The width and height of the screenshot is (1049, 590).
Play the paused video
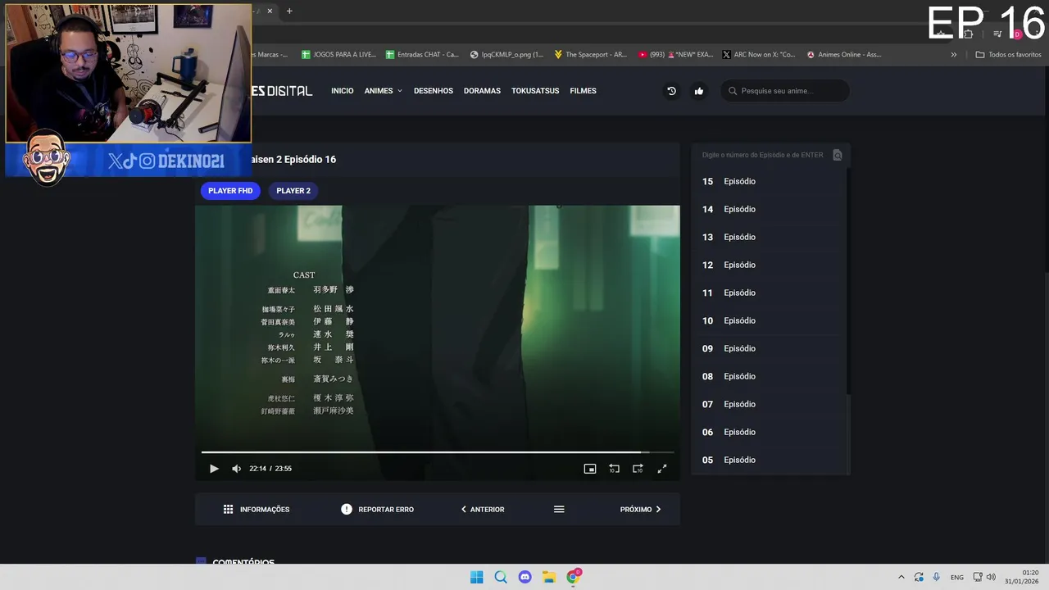(214, 469)
